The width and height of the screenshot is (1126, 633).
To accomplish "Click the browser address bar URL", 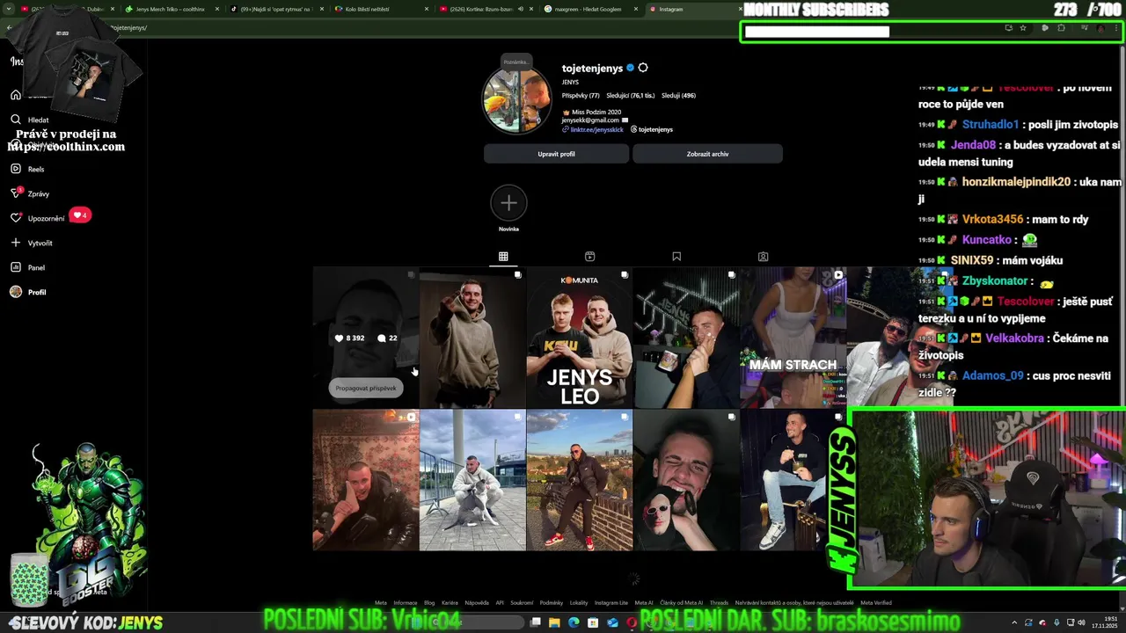I will [129, 27].
